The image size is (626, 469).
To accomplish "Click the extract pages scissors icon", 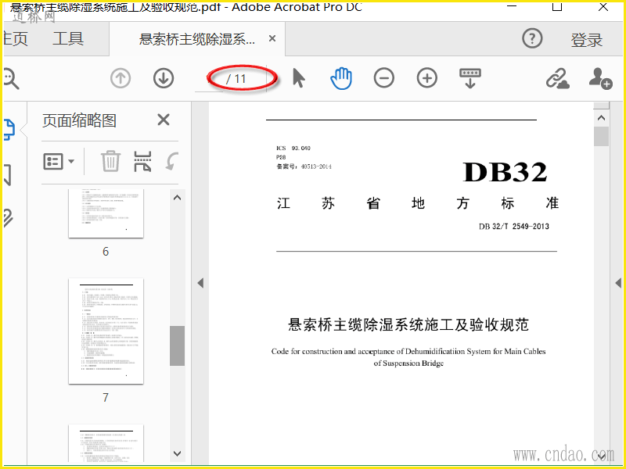I will pos(142,161).
